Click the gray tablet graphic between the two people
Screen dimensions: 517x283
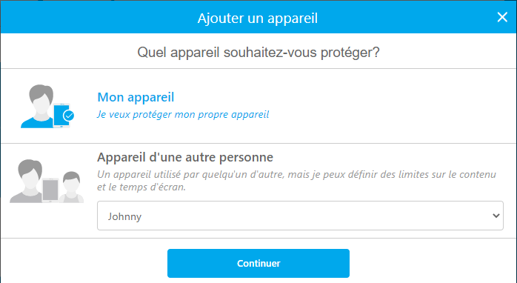[x=50, y=190]
